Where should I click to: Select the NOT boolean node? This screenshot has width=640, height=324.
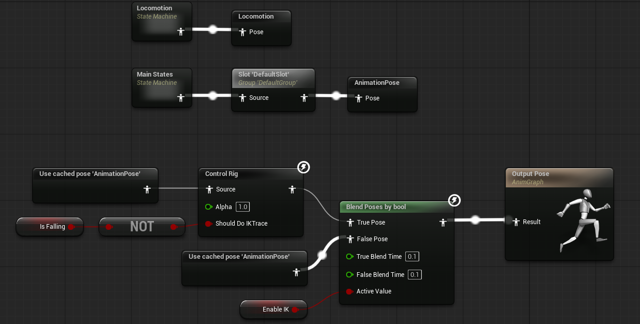pyautogui.click(x=141, y=227)
